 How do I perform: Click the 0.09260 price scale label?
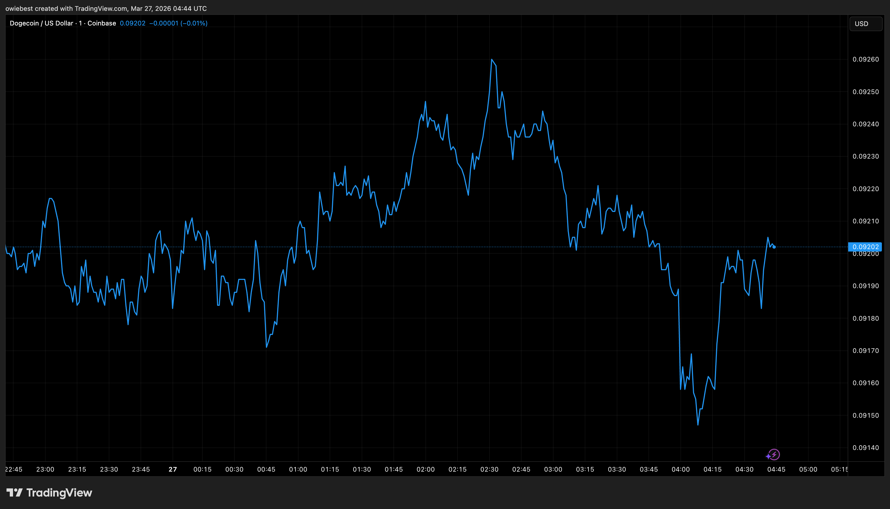pos(866,59)
